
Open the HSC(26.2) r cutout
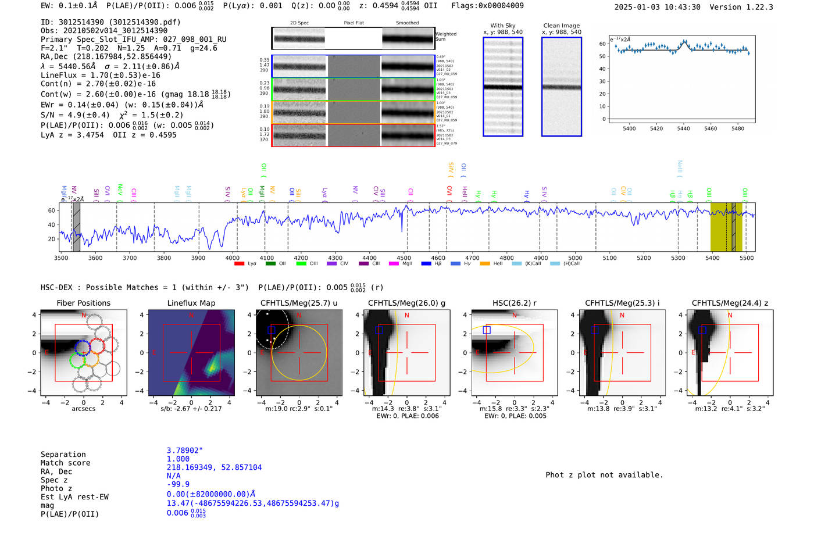pyautogui.click(x=514, y=352)
